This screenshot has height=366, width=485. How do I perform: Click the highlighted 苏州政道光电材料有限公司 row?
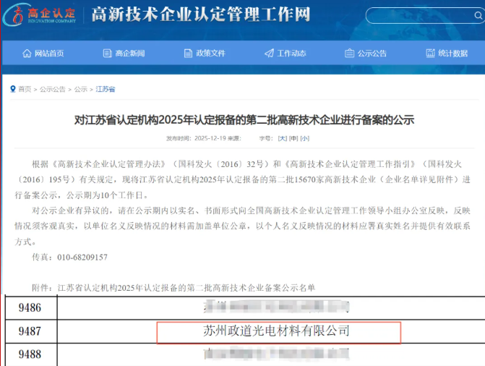pos(278,331)
